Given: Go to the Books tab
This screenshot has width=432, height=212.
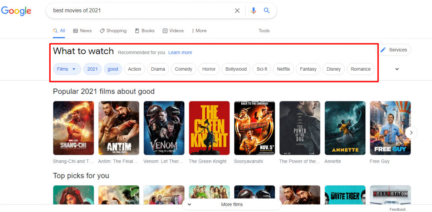Looking at the screenshot, I should (x=145, y=31).
